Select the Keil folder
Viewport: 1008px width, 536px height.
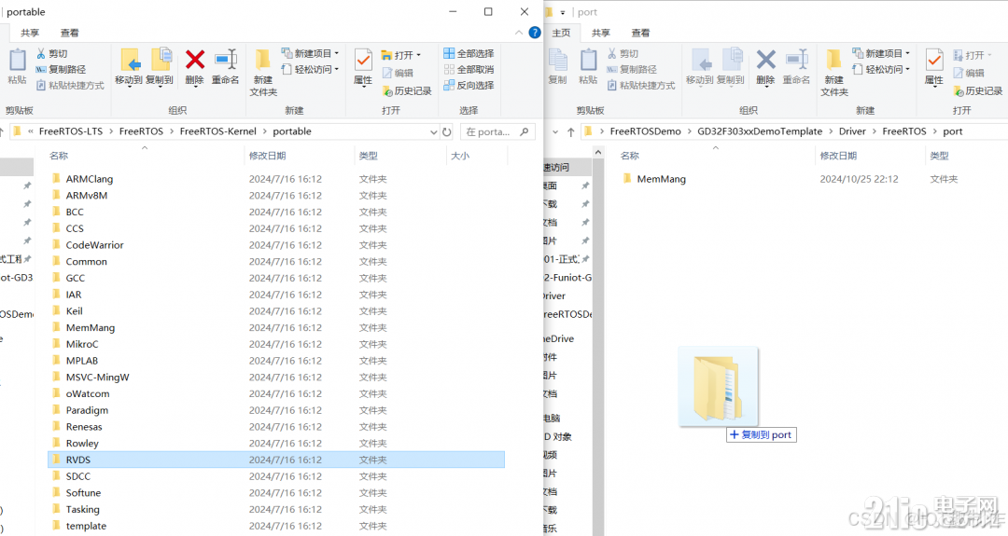coord(74,311)
